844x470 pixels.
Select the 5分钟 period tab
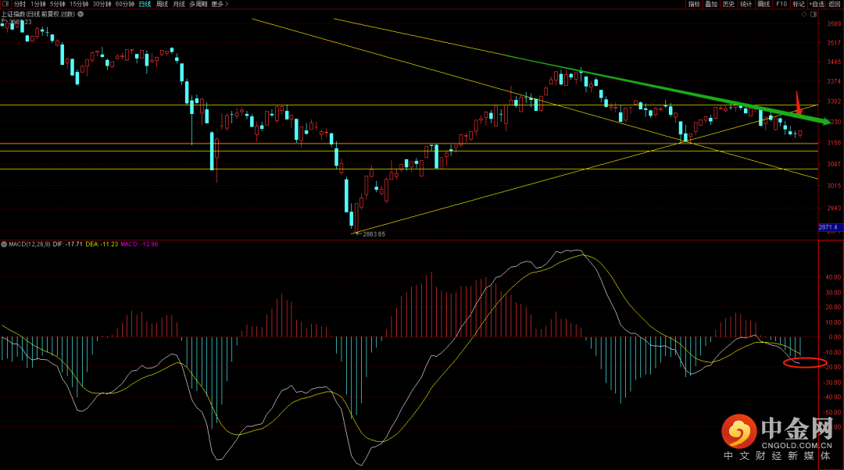(58, 4)
